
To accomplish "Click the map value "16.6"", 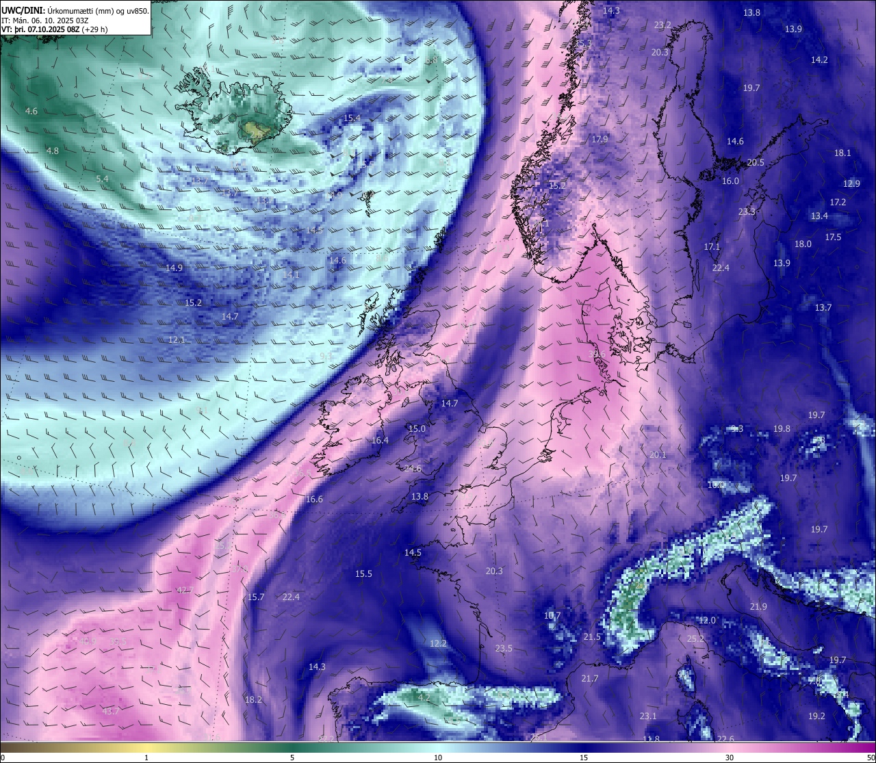I will [314, 499].
